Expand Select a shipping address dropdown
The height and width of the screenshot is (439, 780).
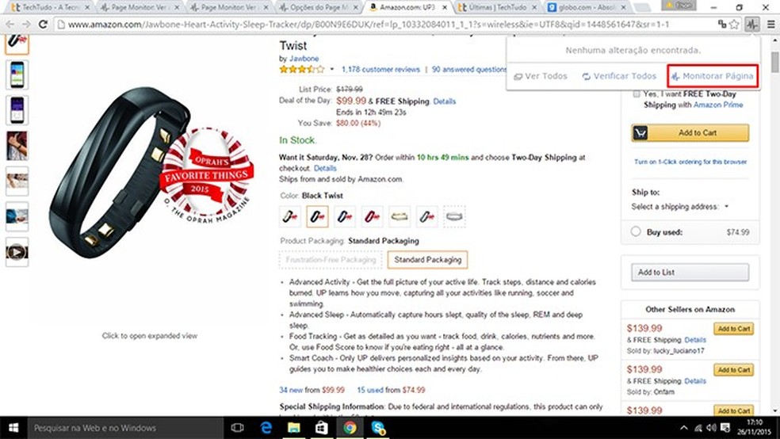[679, 206]
